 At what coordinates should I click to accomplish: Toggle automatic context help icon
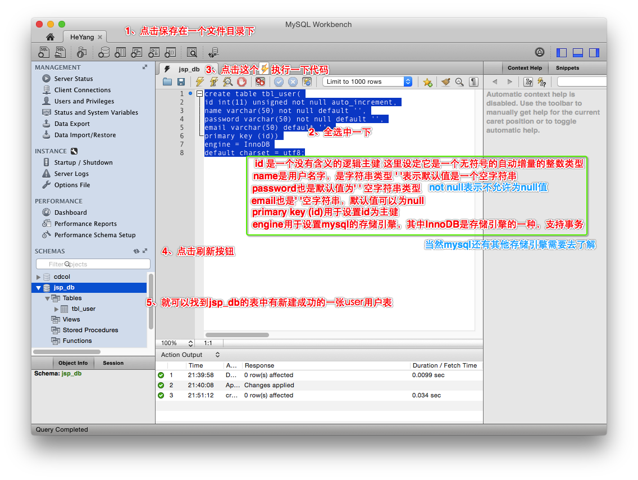[x=542, y=82]
